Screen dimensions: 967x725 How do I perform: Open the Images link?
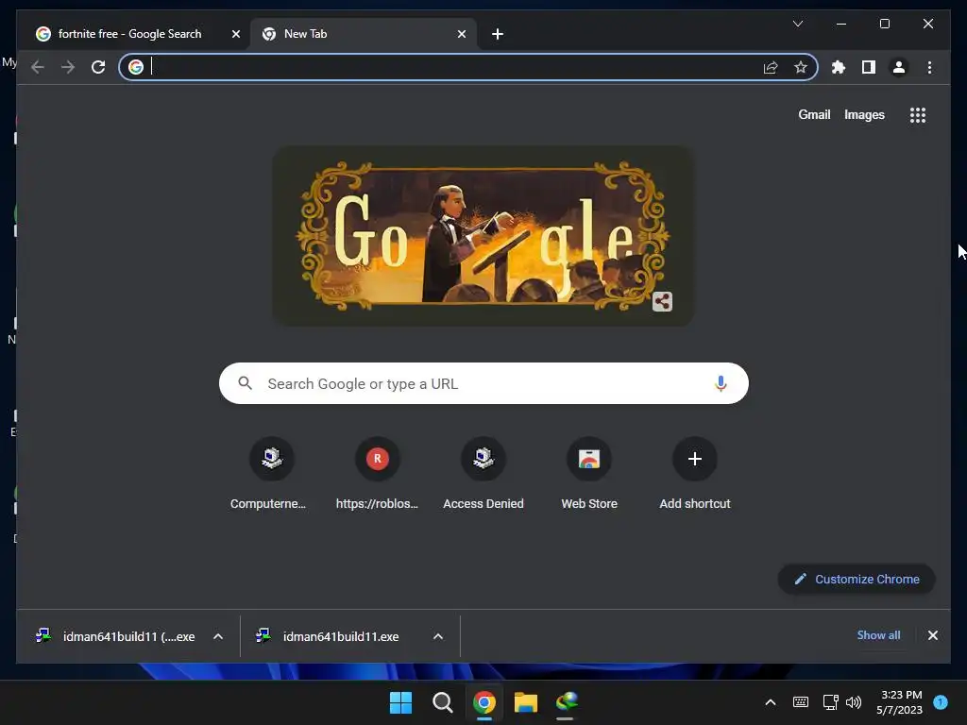coord(864,114)
